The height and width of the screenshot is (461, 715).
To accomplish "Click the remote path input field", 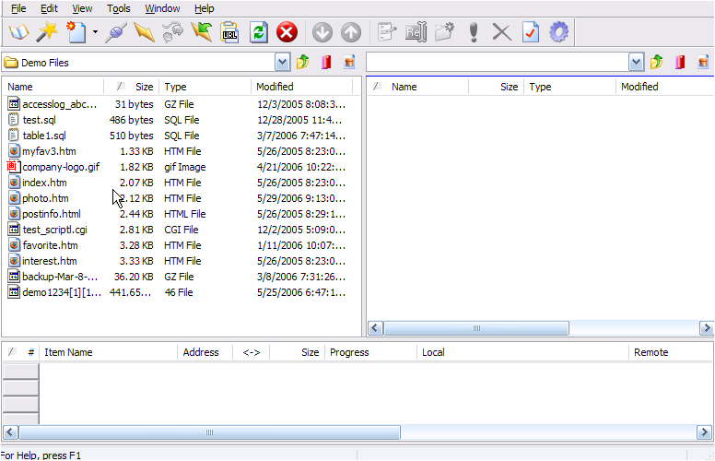I will pos(498,62).
